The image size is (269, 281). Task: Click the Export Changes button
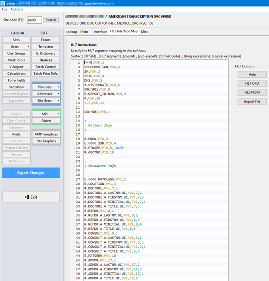(x=31, y=173)
